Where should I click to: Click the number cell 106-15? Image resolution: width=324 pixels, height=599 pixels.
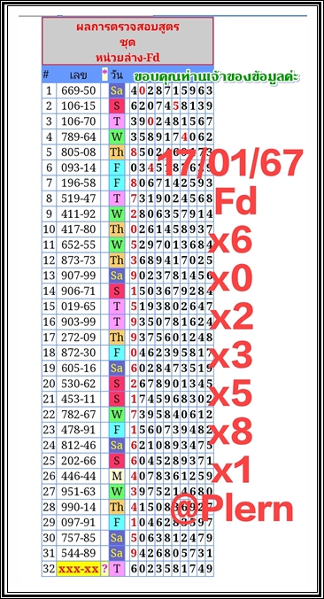[x=79, y=106]
